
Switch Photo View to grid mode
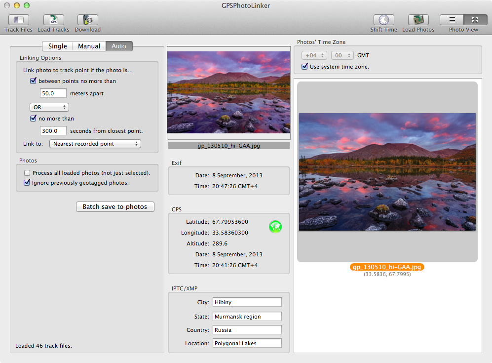click(475, 20)
